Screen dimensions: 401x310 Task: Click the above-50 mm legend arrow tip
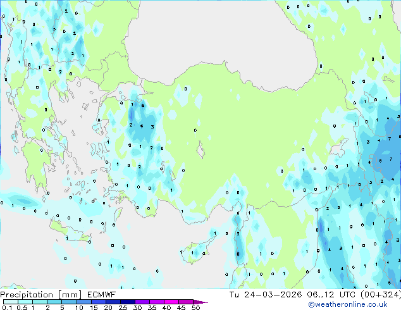200,302
